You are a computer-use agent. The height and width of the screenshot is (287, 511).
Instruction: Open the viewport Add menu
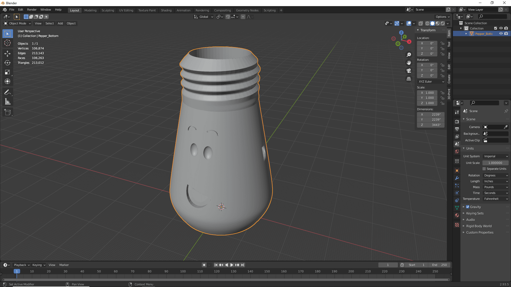(x=60, y=23)
